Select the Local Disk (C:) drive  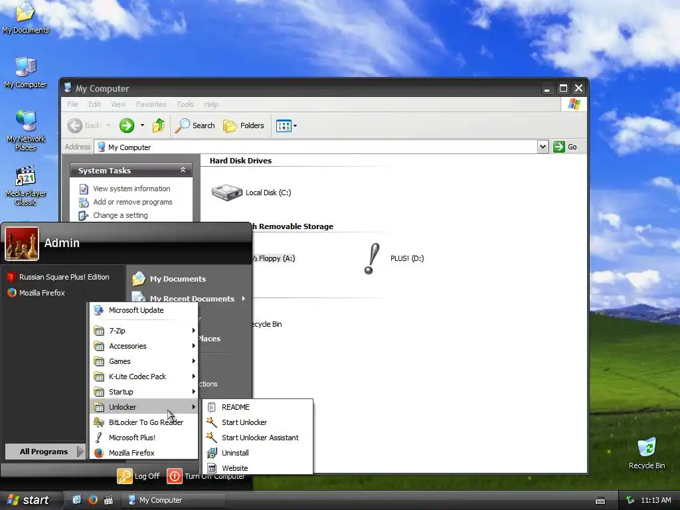[251, 193]
